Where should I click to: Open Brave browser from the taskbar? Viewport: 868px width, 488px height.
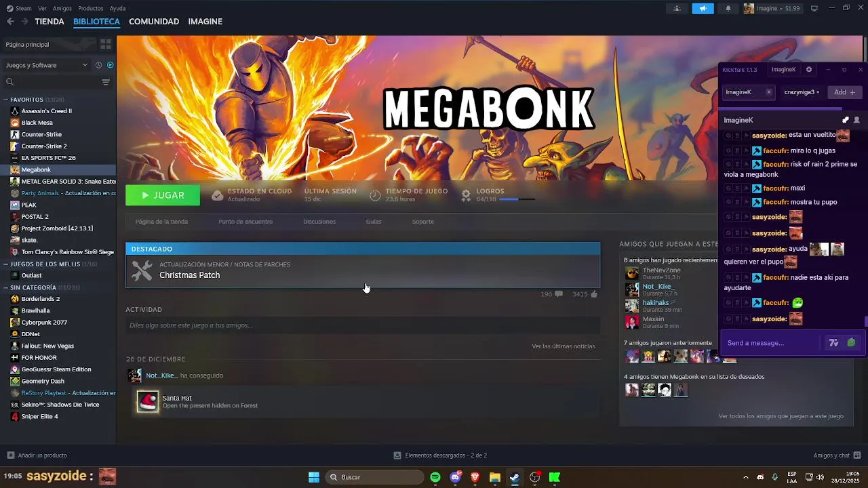pos(475,477)
